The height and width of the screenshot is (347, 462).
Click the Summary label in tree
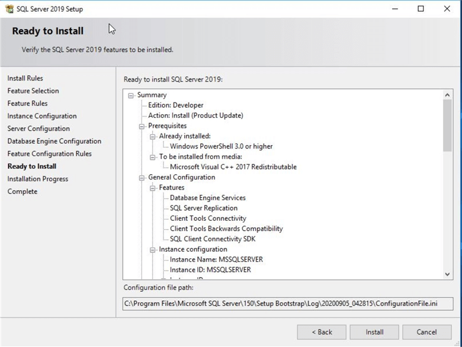tap(152, 95)
